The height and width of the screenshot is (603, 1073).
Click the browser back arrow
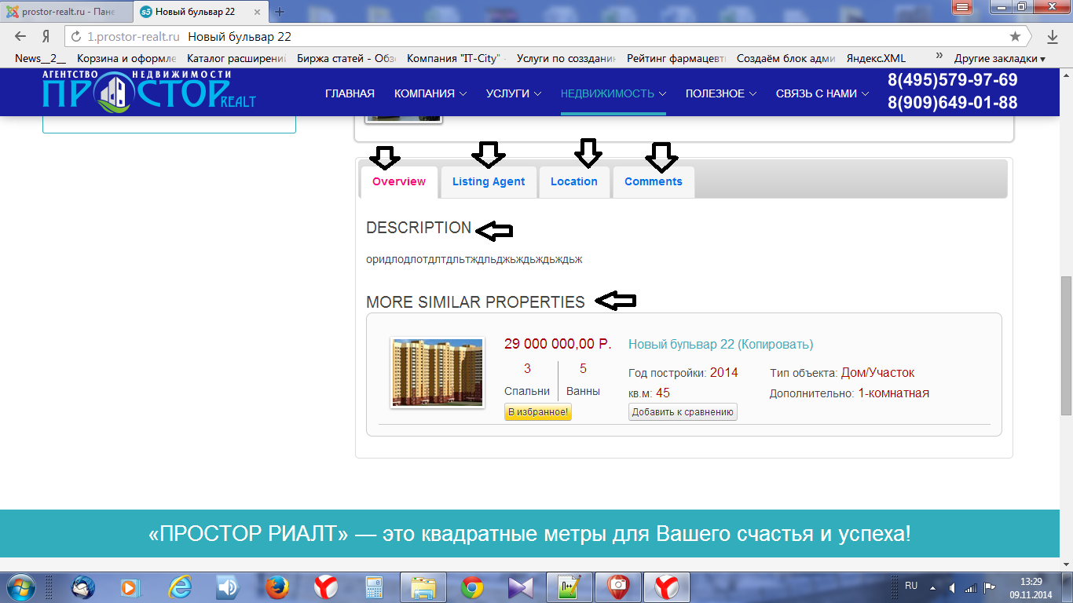tap(20, 37)
